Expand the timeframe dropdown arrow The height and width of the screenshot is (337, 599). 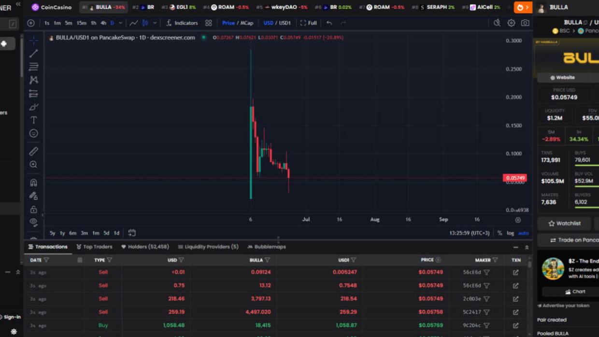pyautogui.click(x=121, y=23)
